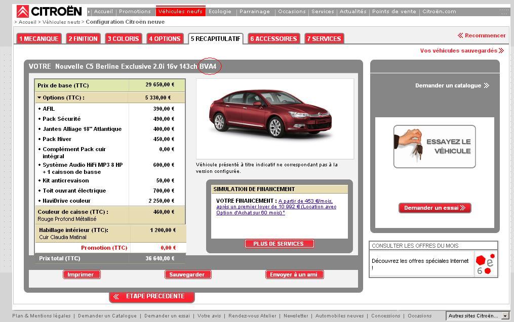514x322 pixels.
Task: Click the Jantes Alliage 18" Atlantique row
Action: (x=110, y=129)
